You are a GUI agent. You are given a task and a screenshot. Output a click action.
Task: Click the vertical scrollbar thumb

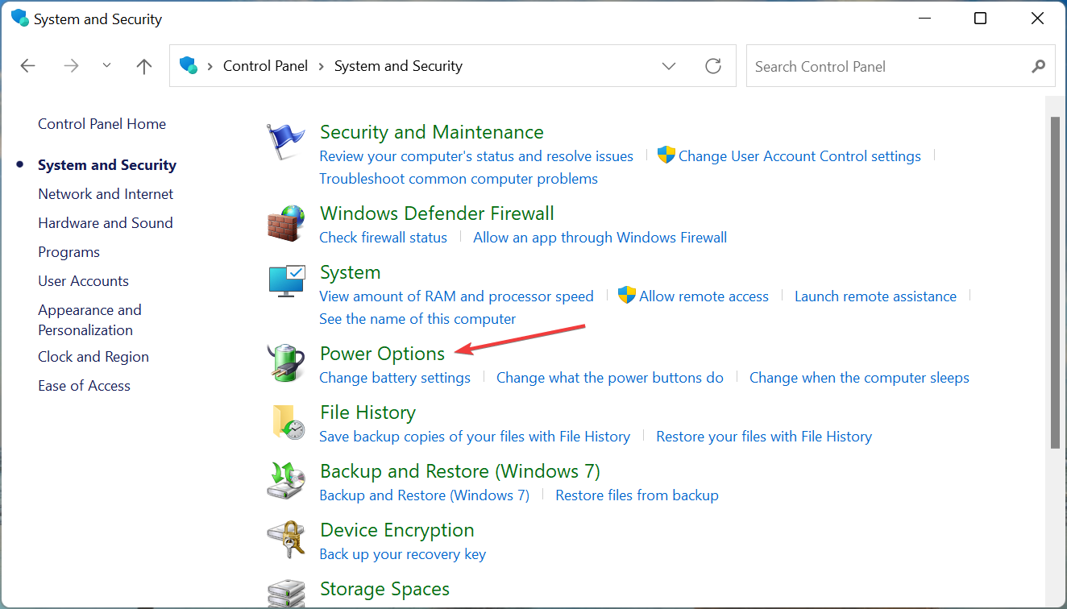(1055, 282)
